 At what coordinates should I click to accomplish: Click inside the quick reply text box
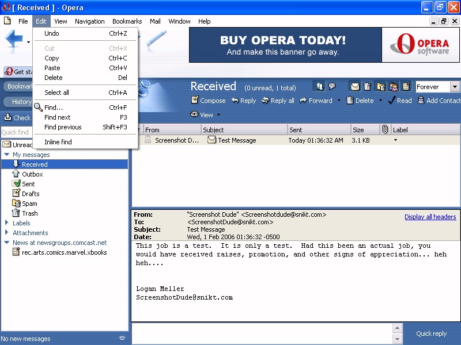262,333
